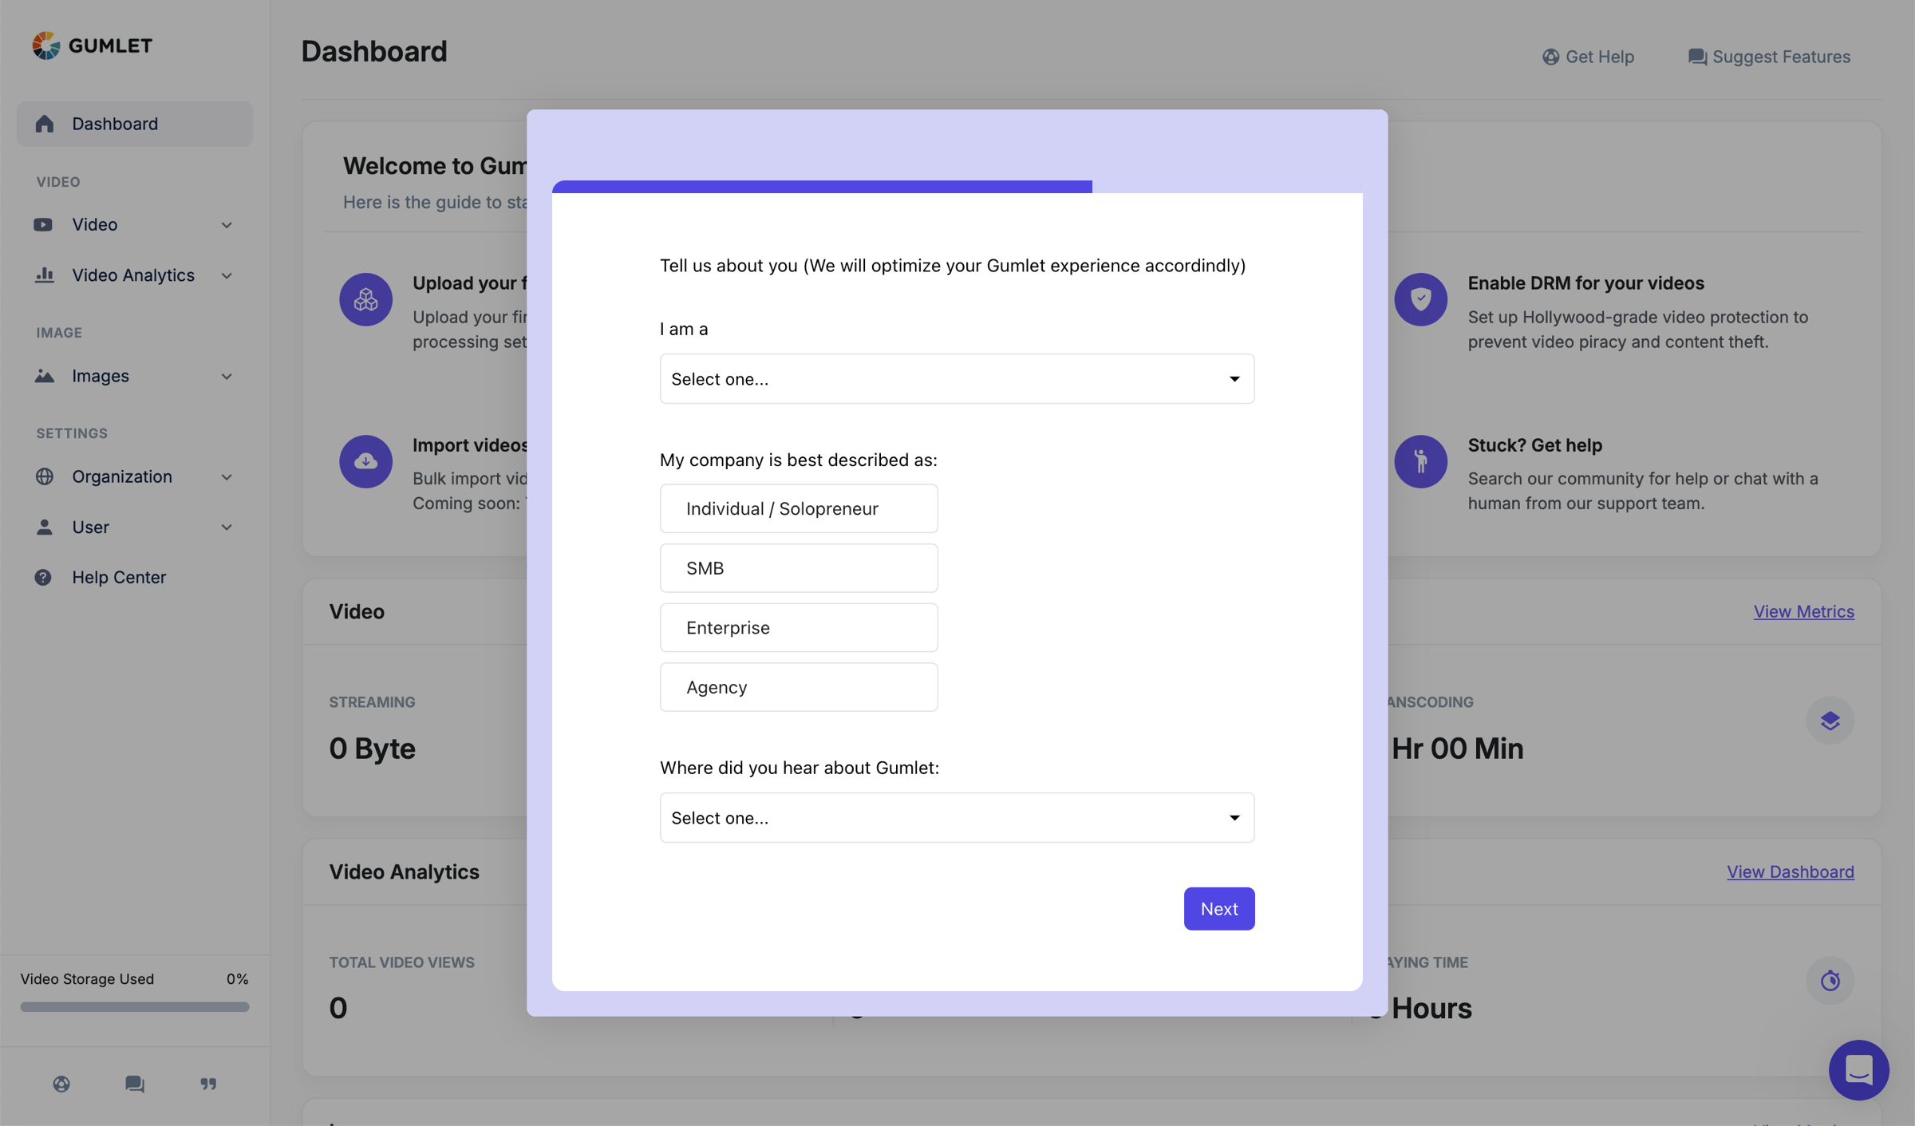Viewport: 1915px width, 1126px height.
Task: Click the bottom sidebar chat feedback icon
Action: coord(135,1084)
